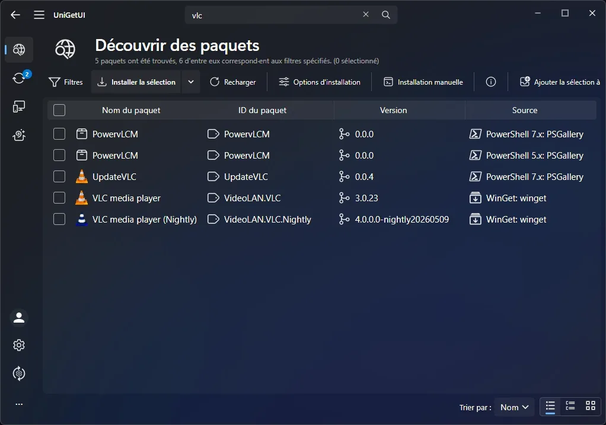
Task: Open Package Bundles sidebar page
Action: coord(19,136)
